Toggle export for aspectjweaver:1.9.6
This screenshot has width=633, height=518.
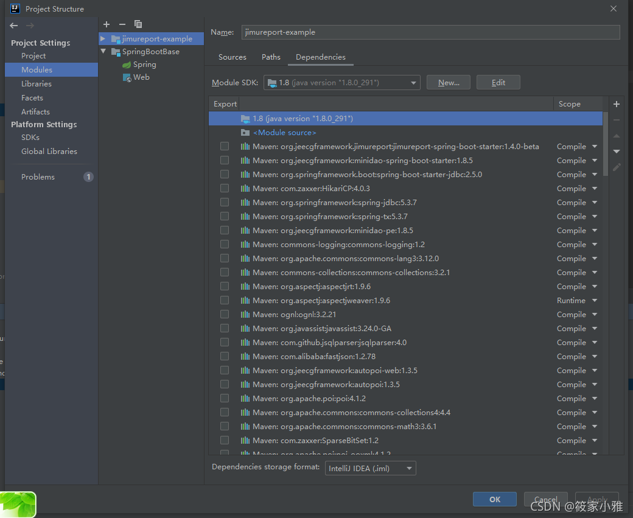[225, 300]
